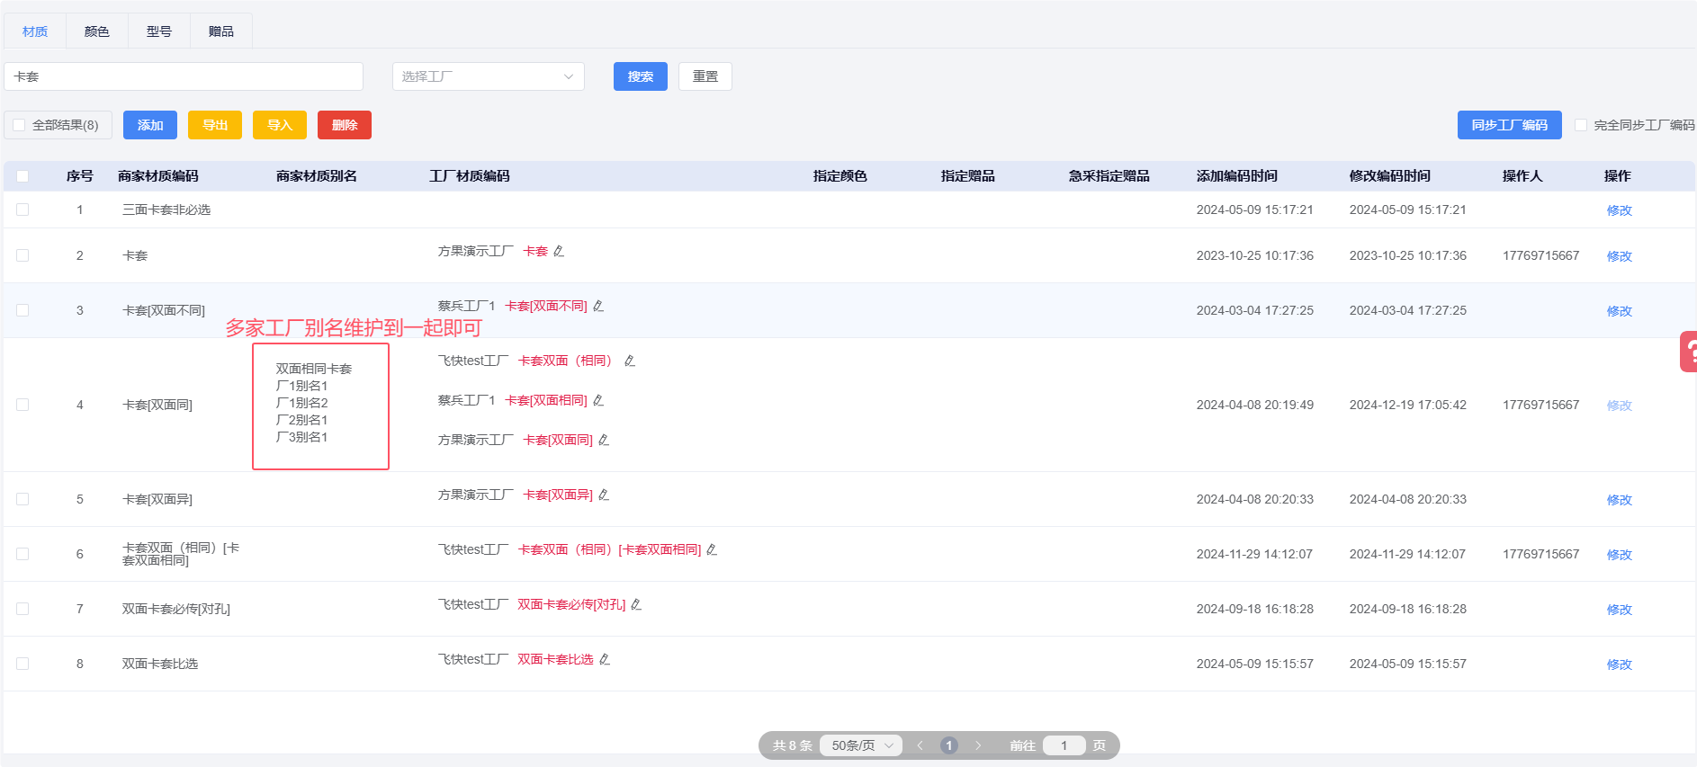
Task: Click 修改 link for row 2 卡套
Action: pyautogui.click(x=1619, y=256)
